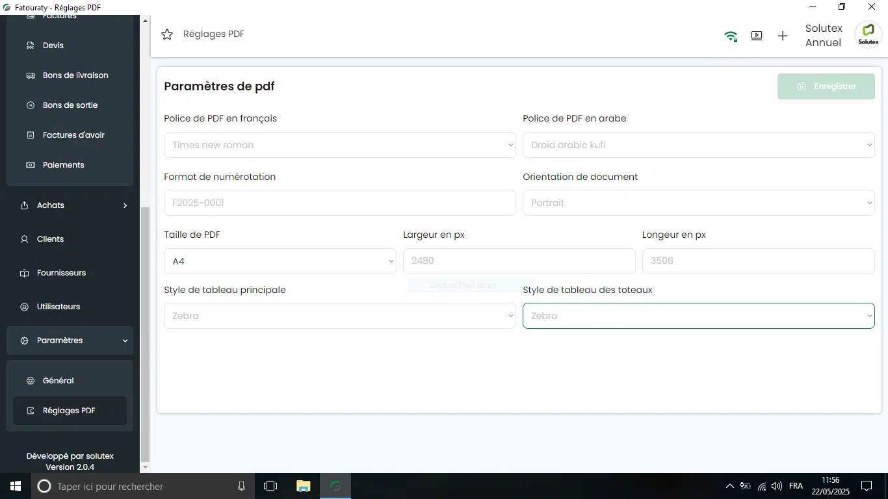Click the star favorite icon beside Réglages PDF
Viewport: 888px width, 499px height.
point(167,34)
